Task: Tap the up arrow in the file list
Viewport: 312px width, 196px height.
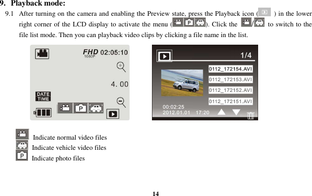Action: tap(222, 112)
